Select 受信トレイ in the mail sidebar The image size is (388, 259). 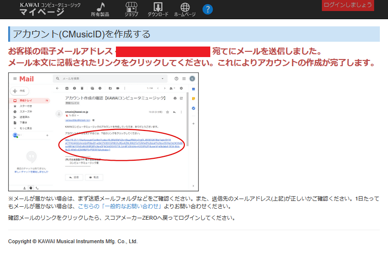[x=27, y=101]
